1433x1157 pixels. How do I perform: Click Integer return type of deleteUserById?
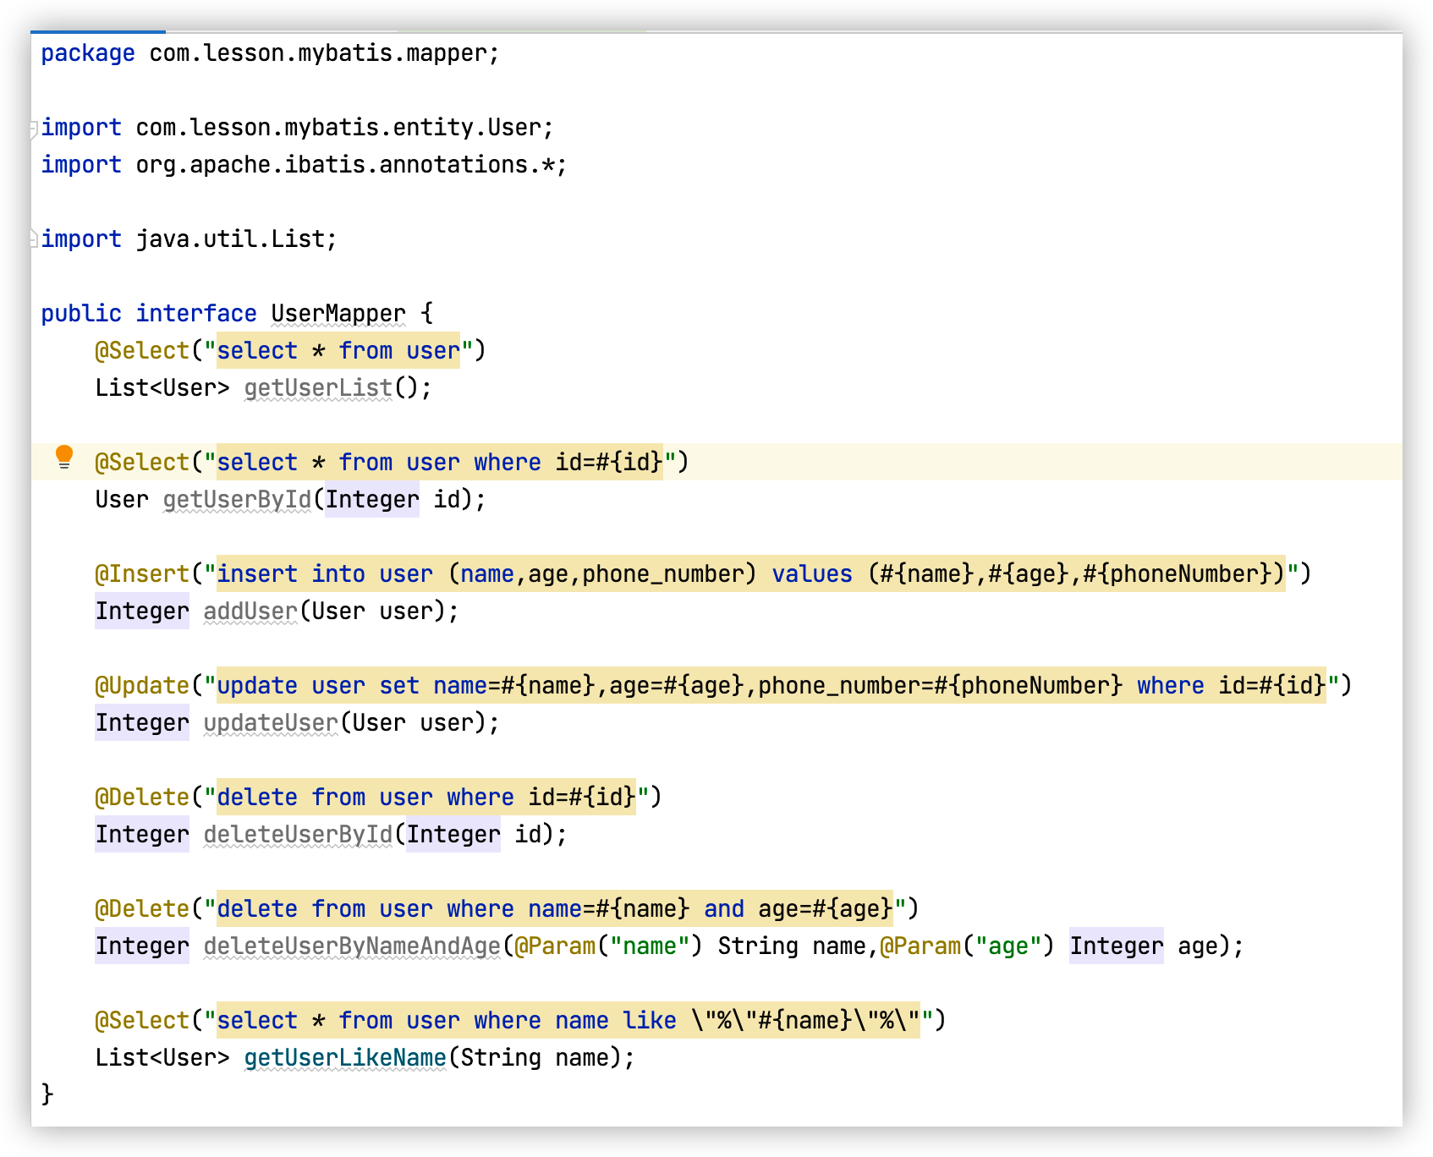142,835
